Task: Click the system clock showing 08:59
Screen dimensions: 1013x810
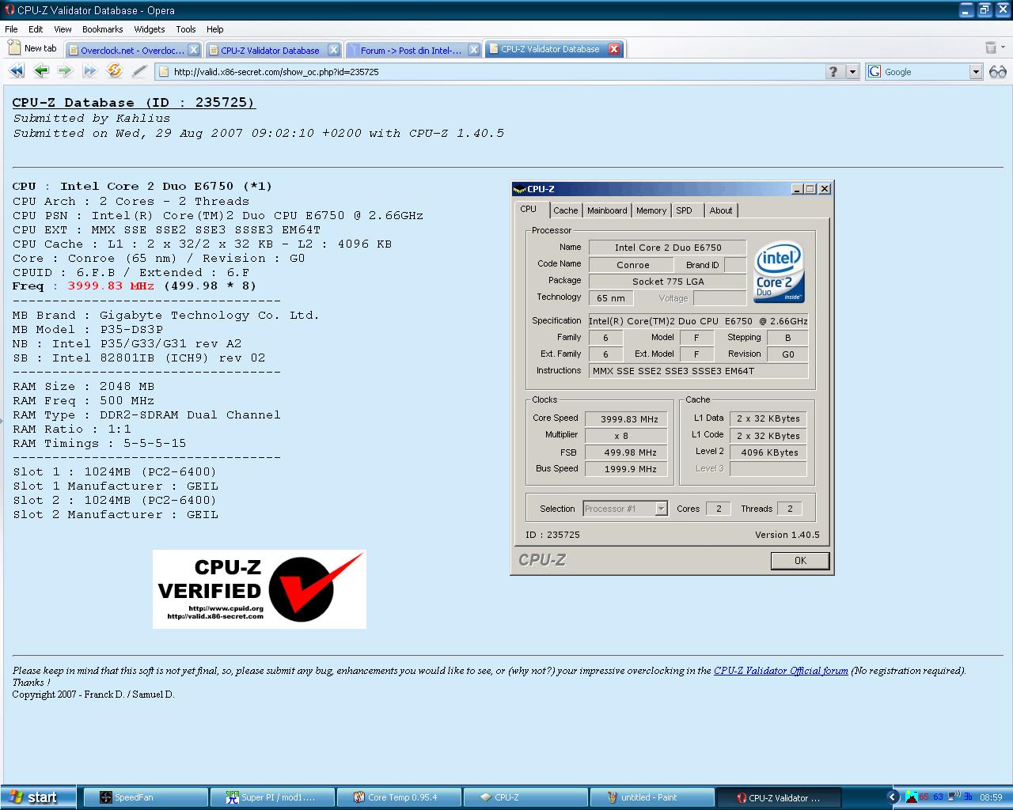Action: (991, 797)
